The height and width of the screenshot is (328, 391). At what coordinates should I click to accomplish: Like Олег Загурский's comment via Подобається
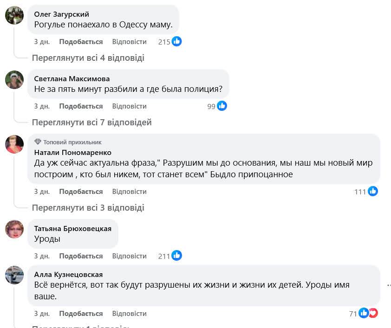pos(81,42)
